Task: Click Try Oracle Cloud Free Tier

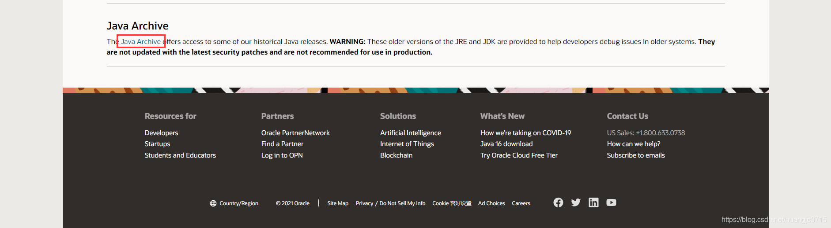Action: click(519, 155)
